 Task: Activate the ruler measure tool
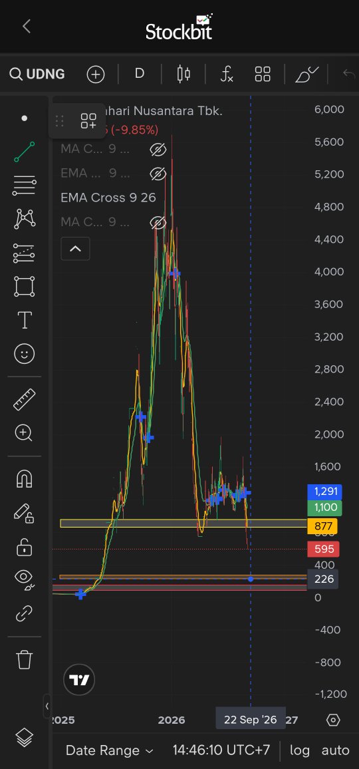(x=25, y=399)
